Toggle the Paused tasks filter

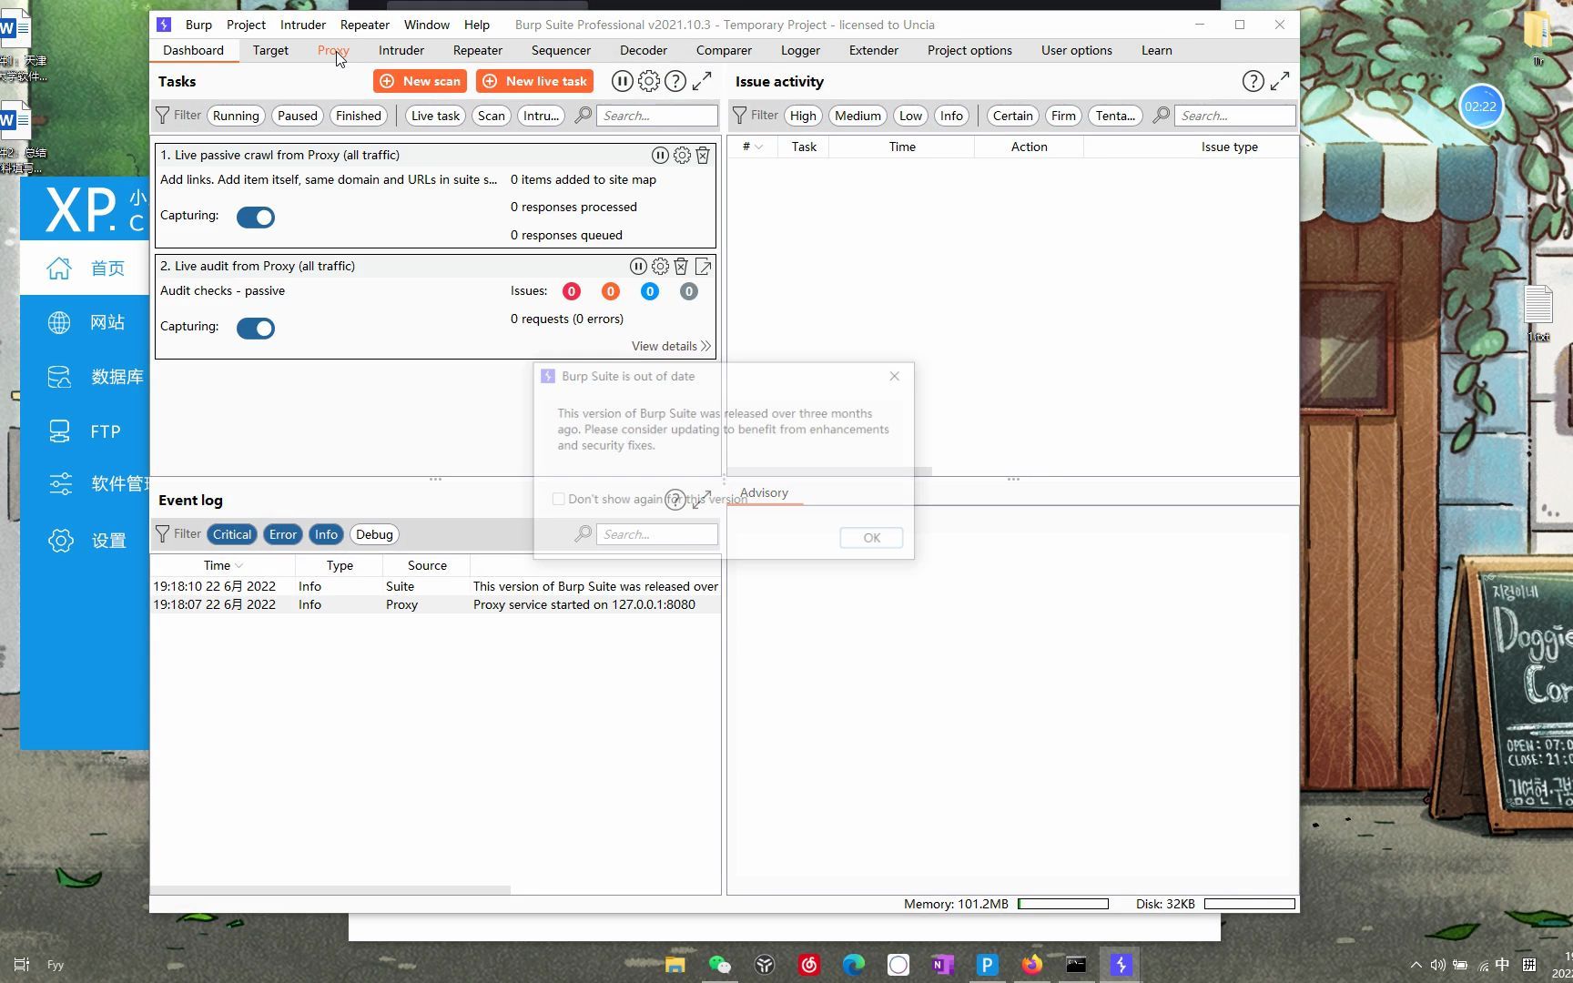click(298, 116)
